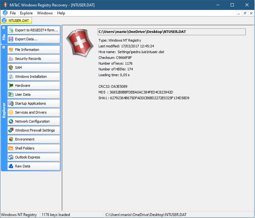Show the Network Configuration view
The height and width of the screenshot is (218, 255).
coord(34,121)
